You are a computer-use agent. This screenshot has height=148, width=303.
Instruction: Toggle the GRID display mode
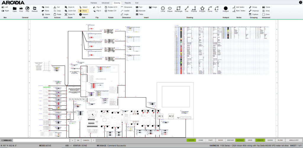tap(250, 140)
